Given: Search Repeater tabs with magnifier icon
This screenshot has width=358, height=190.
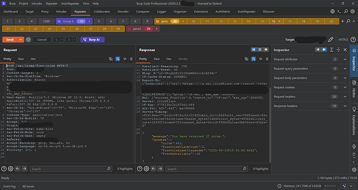Looking at the screenshot, I should pyautogui.click(x=348, y=22).
